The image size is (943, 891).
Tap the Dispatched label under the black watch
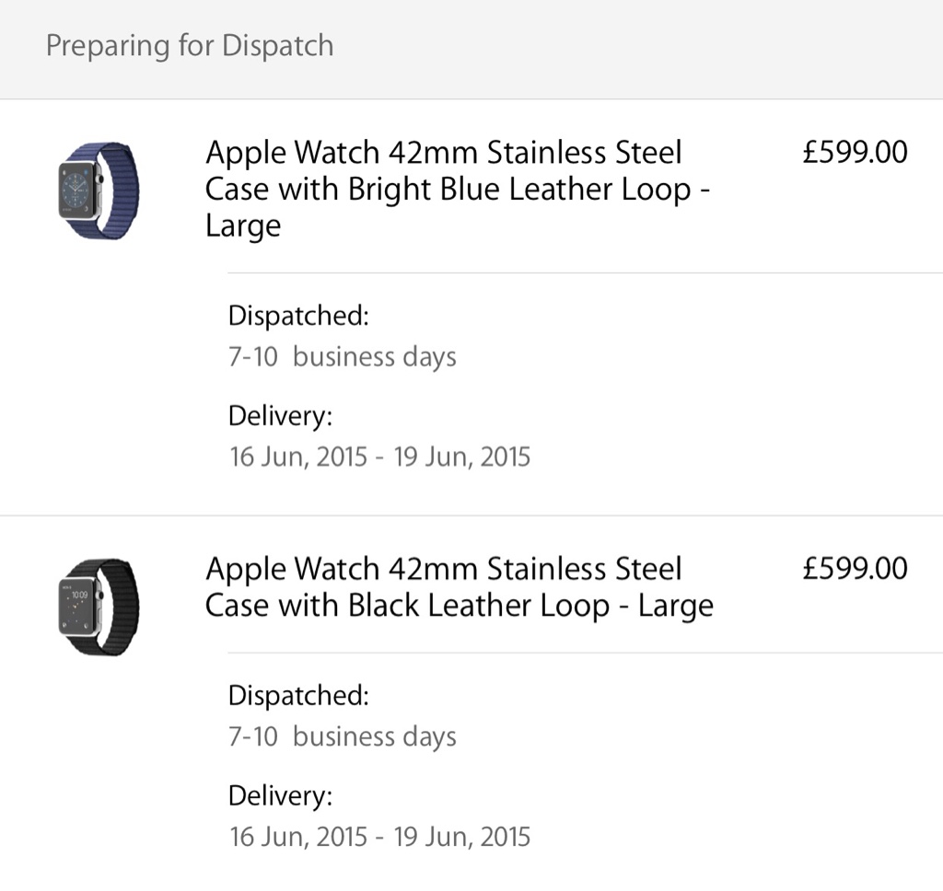pyautogui.click(x=298, y=695)
